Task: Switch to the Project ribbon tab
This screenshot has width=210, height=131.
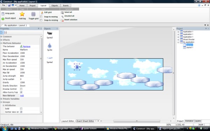Action: point(33,6)
